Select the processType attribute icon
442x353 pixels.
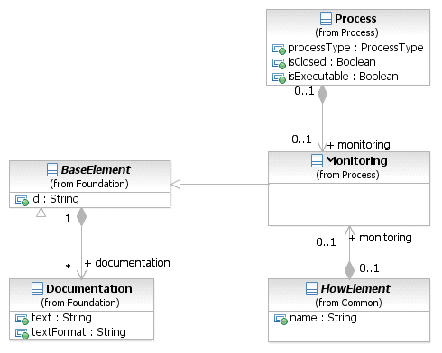point(279,49)
